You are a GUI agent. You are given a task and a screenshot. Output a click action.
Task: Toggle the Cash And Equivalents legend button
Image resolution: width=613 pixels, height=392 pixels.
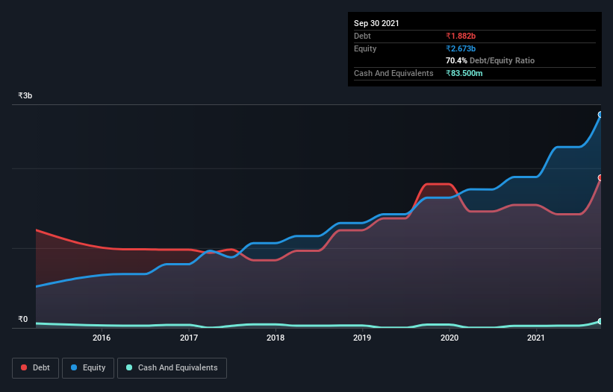[x=172, y=368]
